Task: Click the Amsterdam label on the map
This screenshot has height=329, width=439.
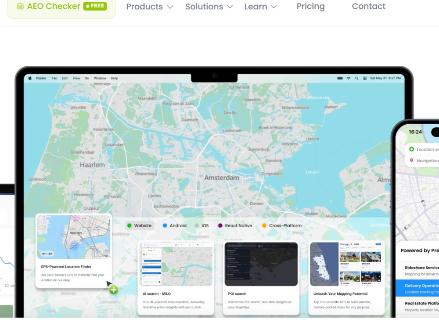Action: click(x=222, y=178)
